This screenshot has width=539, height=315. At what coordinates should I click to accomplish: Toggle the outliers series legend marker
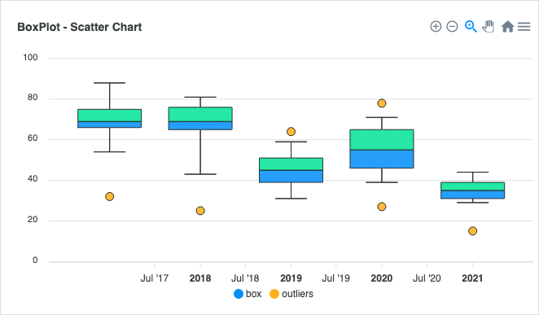click(x=274, y=294)
